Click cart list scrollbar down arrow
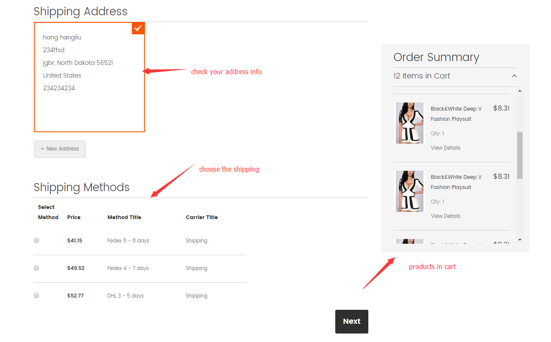551x342 pixels. (x=520, y=240)
